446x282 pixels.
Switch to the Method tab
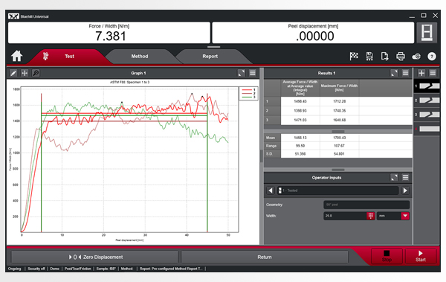140,57
